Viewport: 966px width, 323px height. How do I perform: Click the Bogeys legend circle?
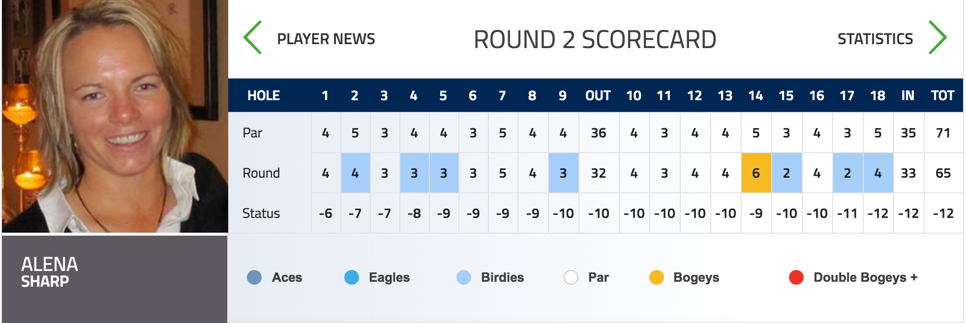coord(657,277)
